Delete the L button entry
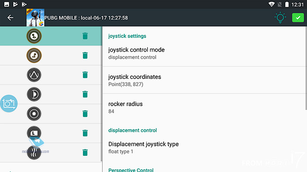Image resolution: width=307 pixels, height=172 pixels. pyautogui.click(x=85, y=133)
